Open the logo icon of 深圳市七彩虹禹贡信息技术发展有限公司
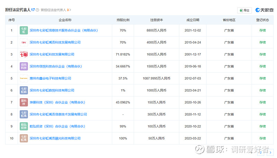 click(24, 114)
